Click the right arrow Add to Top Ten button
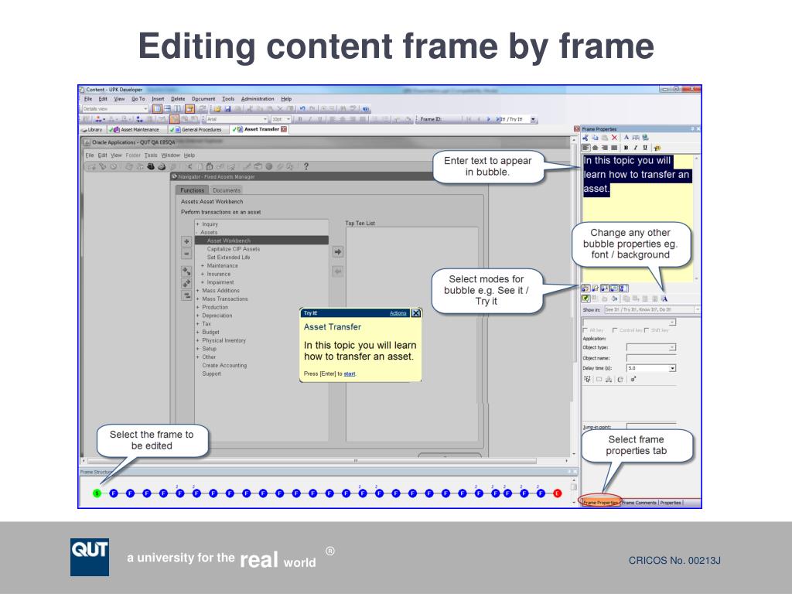792x594 pixels. [338, 251]
